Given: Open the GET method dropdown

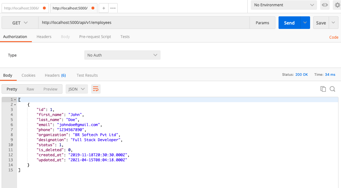Looking at the screenshot, I should pos(20,23).
